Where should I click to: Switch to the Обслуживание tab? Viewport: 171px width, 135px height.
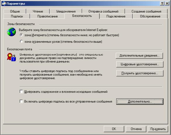tap(150, 16)
